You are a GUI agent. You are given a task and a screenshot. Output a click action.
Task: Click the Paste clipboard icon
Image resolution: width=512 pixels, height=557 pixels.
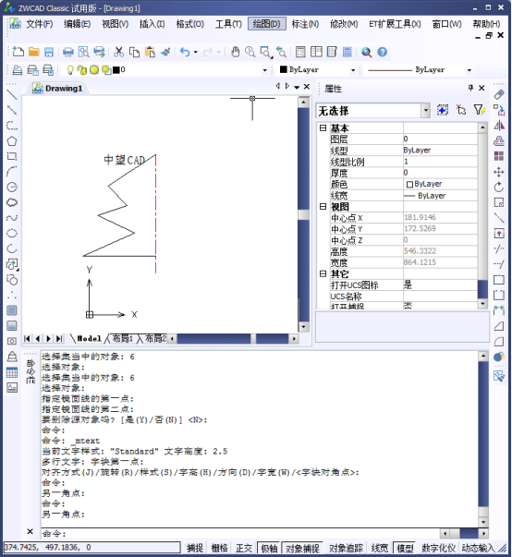pyautogui.click(x=150, y=52)
